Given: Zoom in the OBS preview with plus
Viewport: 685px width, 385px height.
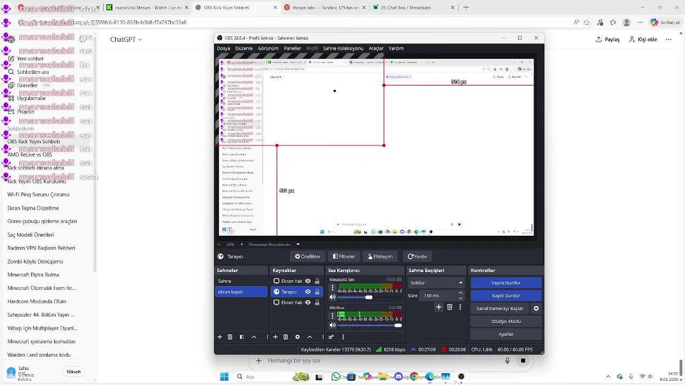Looking at the screenshot, I should tap(241, 244).
